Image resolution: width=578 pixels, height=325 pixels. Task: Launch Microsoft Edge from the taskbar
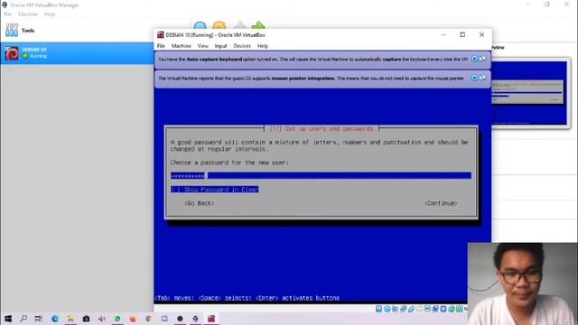pyautogui.click(x=54, y=319)
